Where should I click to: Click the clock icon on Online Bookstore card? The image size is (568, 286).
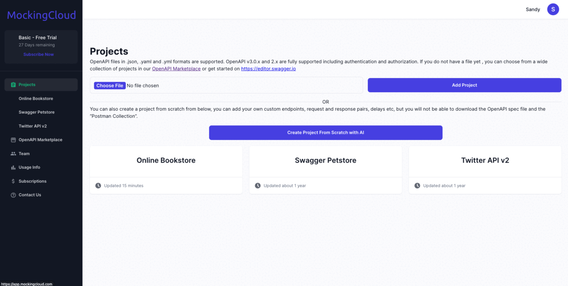tap(98, 186)
